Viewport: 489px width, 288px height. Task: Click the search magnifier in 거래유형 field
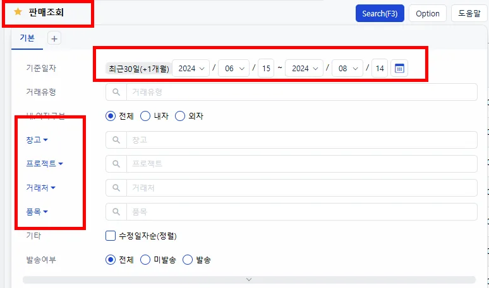point(116,92)
